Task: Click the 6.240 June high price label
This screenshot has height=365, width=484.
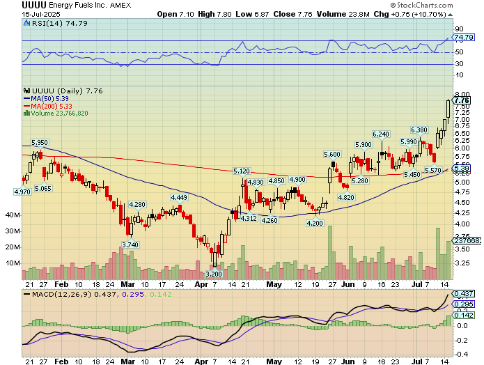Action: click(x=381, y=134)
